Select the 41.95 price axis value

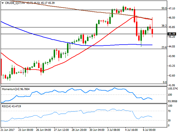pyautogui.click(x=172, y=85)
